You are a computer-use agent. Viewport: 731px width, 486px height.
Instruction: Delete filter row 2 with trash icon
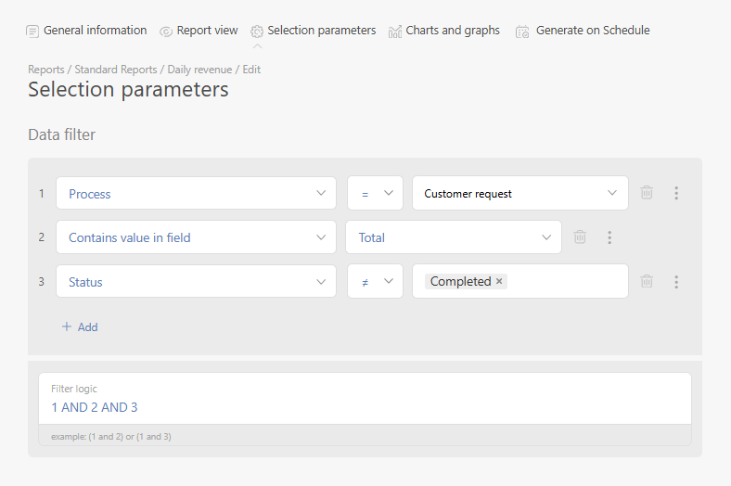580,237
